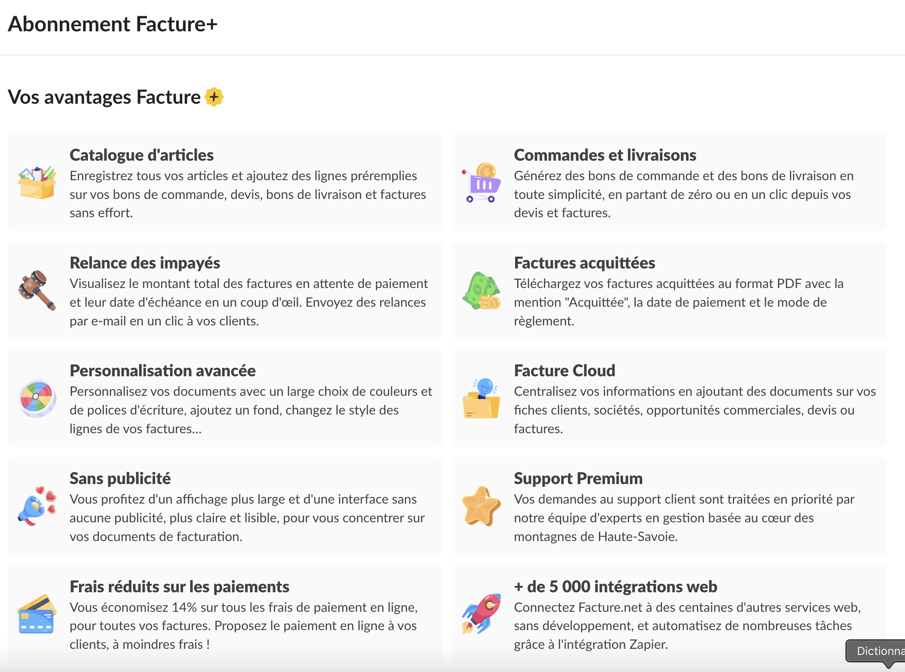
Task: Click the Catalogue d'articles box icon
Action: tap(37, 183)
